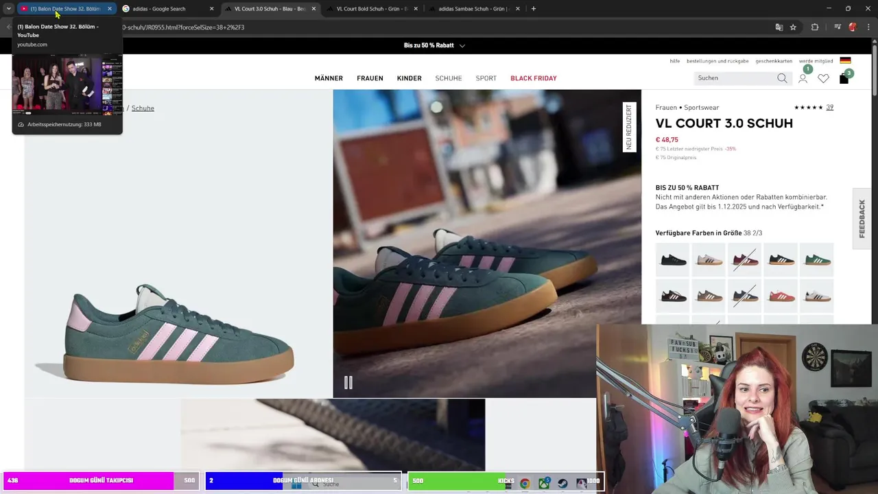The image size is (878, 494).
Task: Click the Google Translate icon in address bar
Action: pyautogui.click(x=779, y=27)
